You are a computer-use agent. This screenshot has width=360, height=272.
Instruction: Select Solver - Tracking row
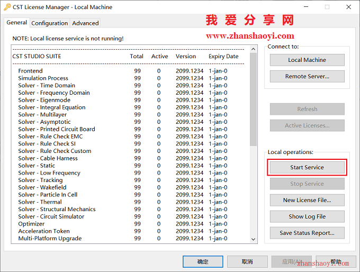tap(123, 180)
